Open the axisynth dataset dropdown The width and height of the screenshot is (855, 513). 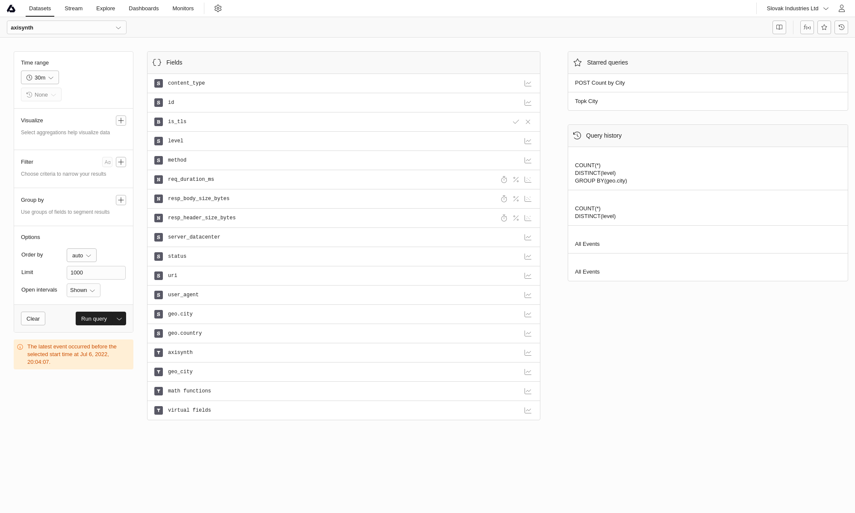pyautogui.click(x=67, y=27)
